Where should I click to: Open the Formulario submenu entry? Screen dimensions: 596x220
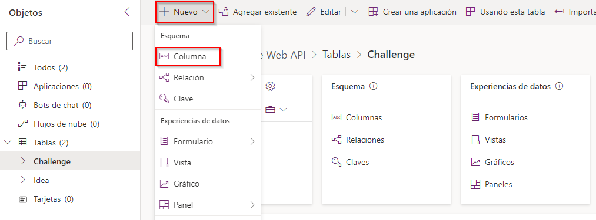(208, 141)
